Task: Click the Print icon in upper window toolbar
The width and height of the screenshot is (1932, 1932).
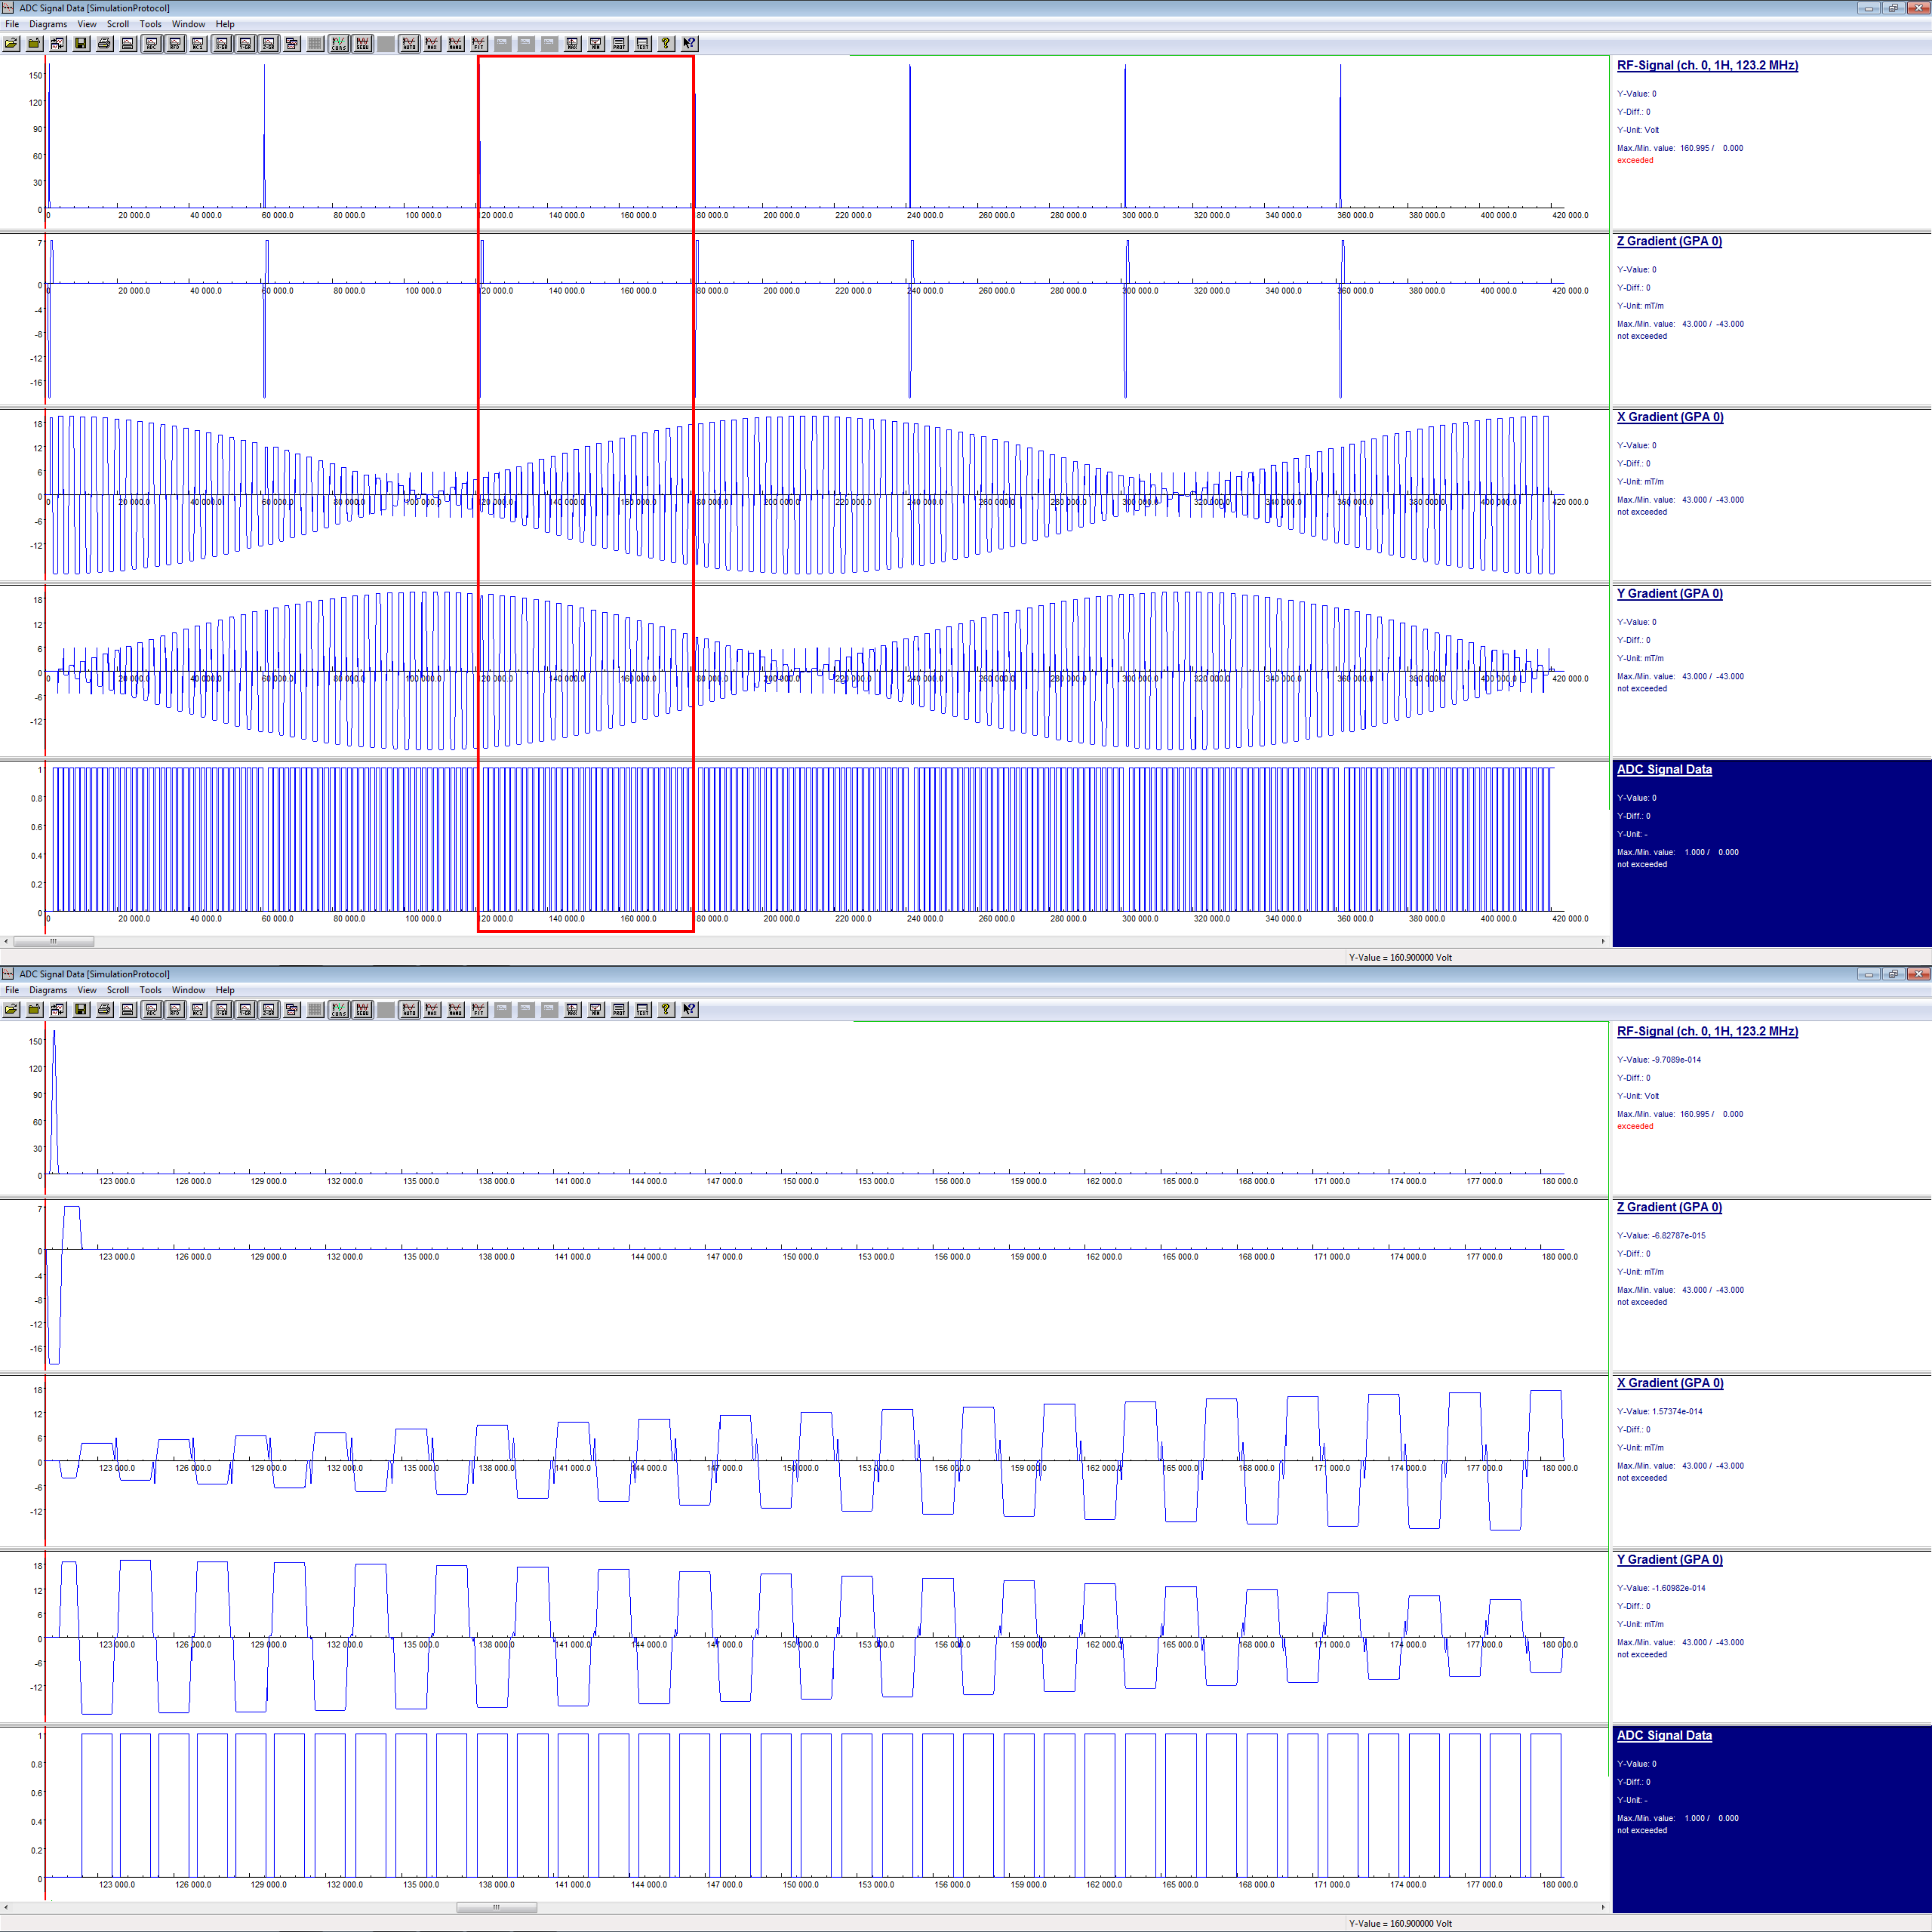Action: (x=104, y=44)
